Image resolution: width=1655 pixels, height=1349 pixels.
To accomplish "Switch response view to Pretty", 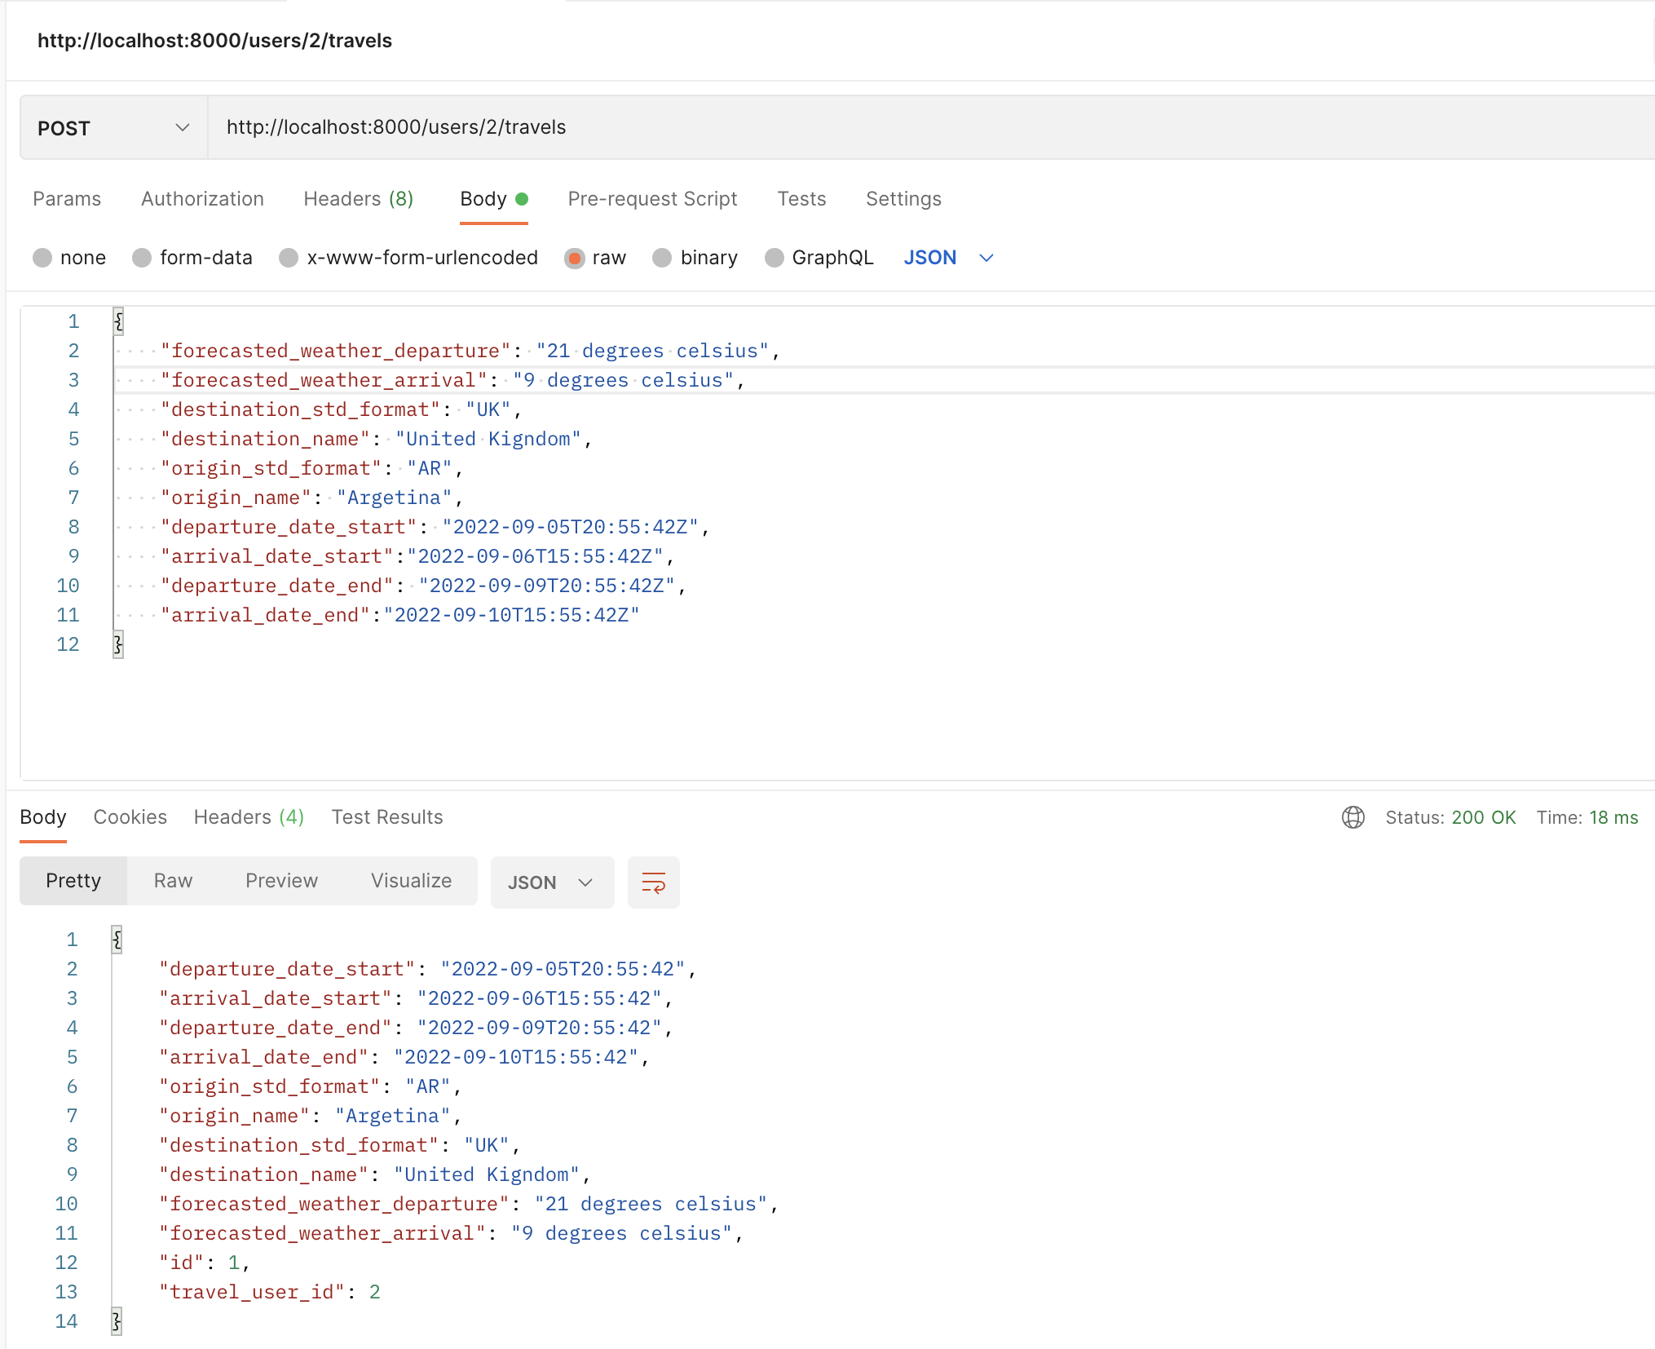I will click(x=73, y=881).
